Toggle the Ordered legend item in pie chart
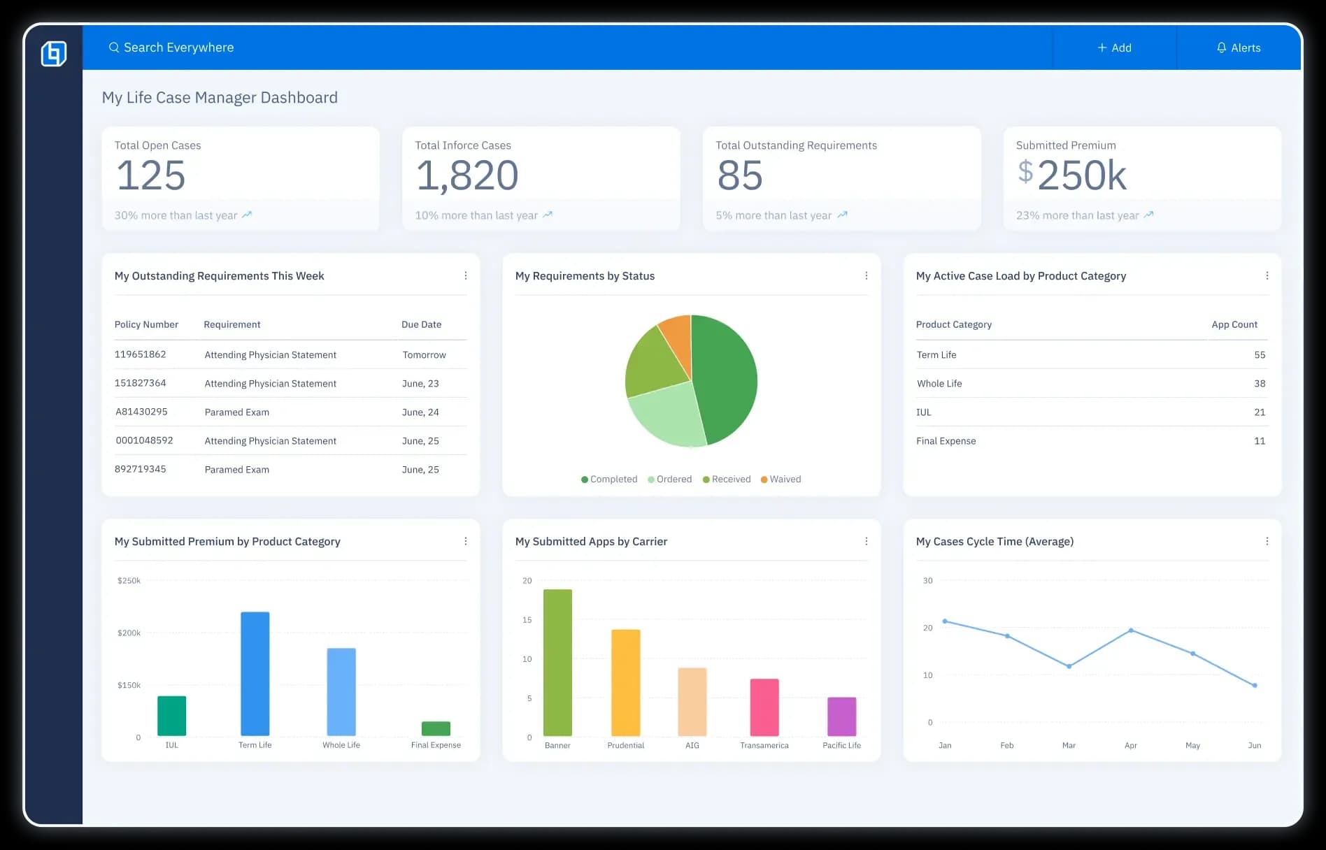This screenshot has height=850, width=1326. pos(670,480)
